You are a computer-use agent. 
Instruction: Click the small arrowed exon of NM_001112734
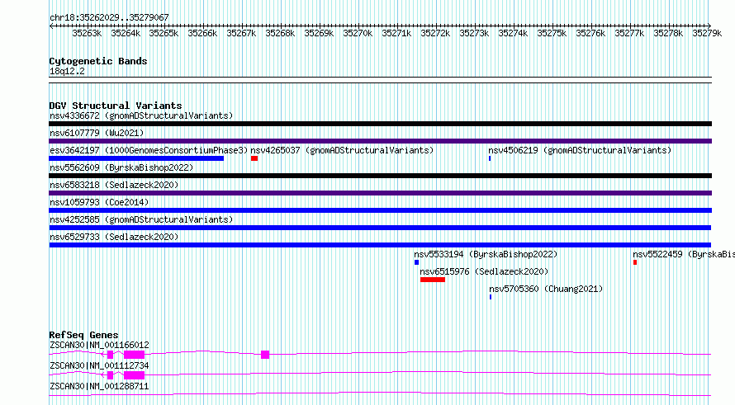[x=109, y=375]
